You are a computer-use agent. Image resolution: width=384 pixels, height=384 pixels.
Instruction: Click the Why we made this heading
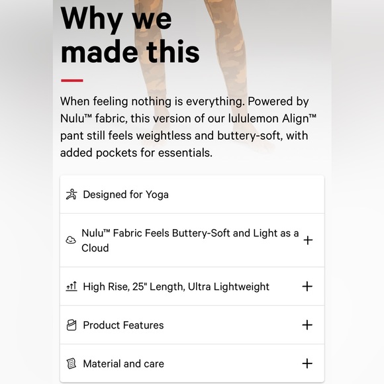coord(130,34)
